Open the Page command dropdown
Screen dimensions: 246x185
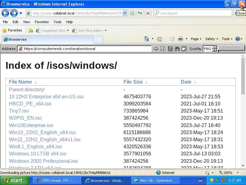tap(196, 39)
